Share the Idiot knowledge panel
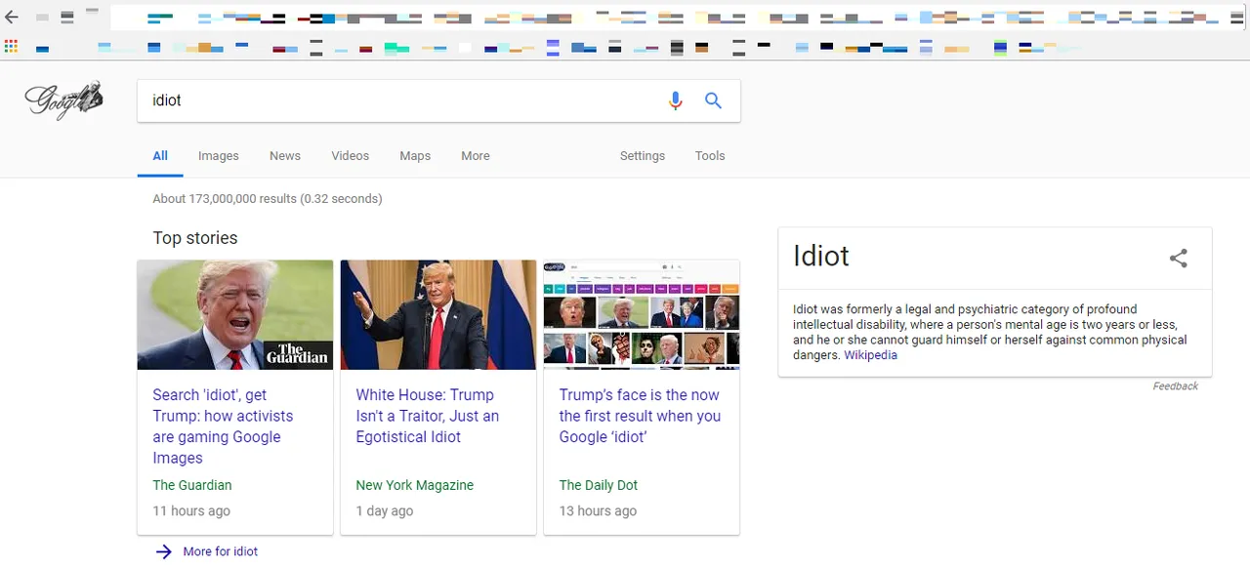 pyautogui.click(x=1179, y=258)
